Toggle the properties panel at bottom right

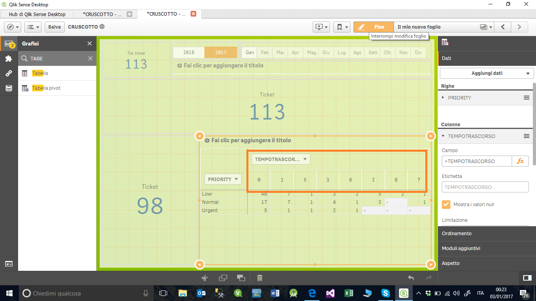tap(527, 278)
